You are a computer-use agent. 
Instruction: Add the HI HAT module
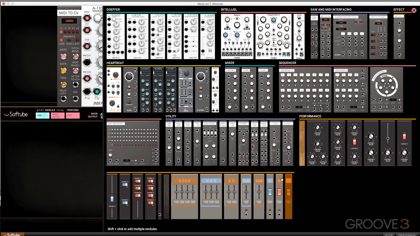(x=171, y=90)
